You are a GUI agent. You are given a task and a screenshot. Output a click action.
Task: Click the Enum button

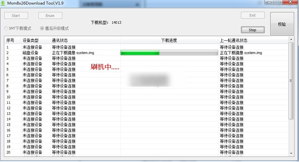coord(50,16)
